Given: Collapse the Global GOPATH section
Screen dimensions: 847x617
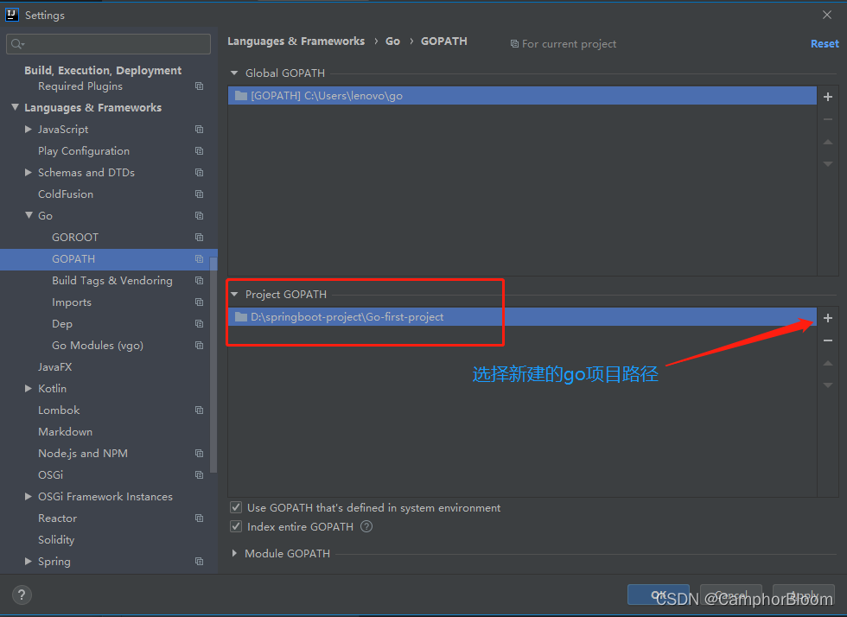Looking at the screenshot, I should [x=233, y=73].
